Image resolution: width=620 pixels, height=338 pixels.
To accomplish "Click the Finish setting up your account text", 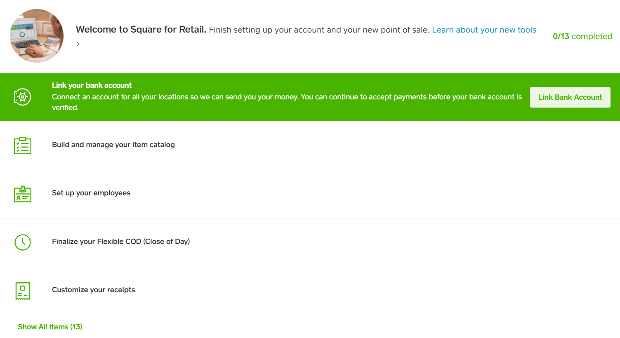I will point(319,30).
